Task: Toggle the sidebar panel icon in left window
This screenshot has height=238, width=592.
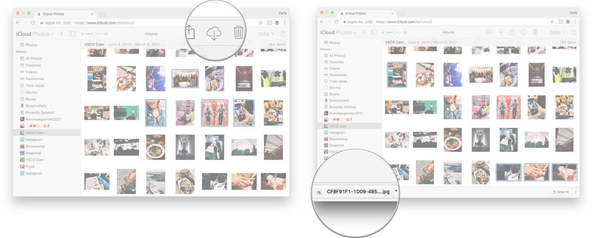Action: (72, 34)
